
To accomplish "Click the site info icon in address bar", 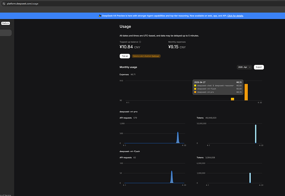I will pos(4,4).
